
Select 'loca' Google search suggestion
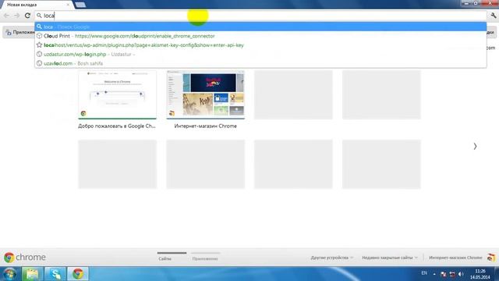[260, 27]
